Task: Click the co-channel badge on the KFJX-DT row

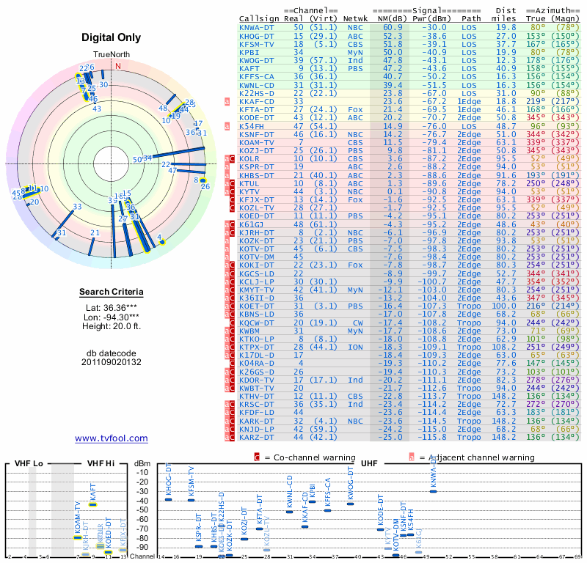Action: 232,199
